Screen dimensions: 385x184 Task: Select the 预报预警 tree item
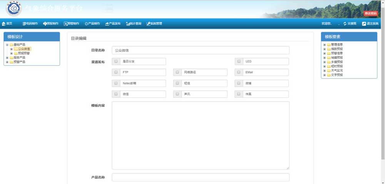[23, 54]
